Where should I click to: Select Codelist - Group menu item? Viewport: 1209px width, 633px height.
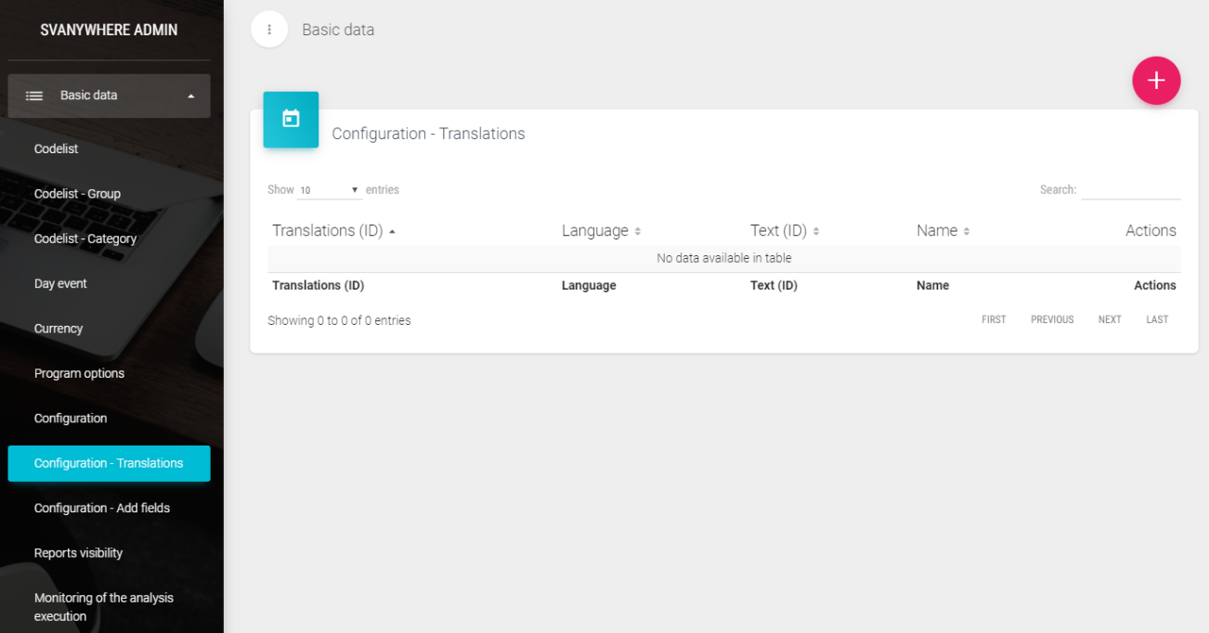coord(77,194)
